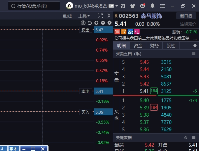Click 删自选 remove from watchlist button

186,16
